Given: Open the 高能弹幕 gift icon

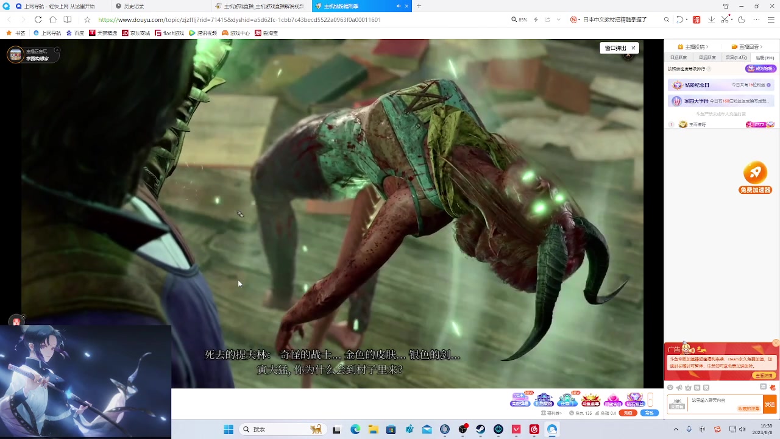Looking at the screenshot, I should pyautogui.click(x=520, y=399).
